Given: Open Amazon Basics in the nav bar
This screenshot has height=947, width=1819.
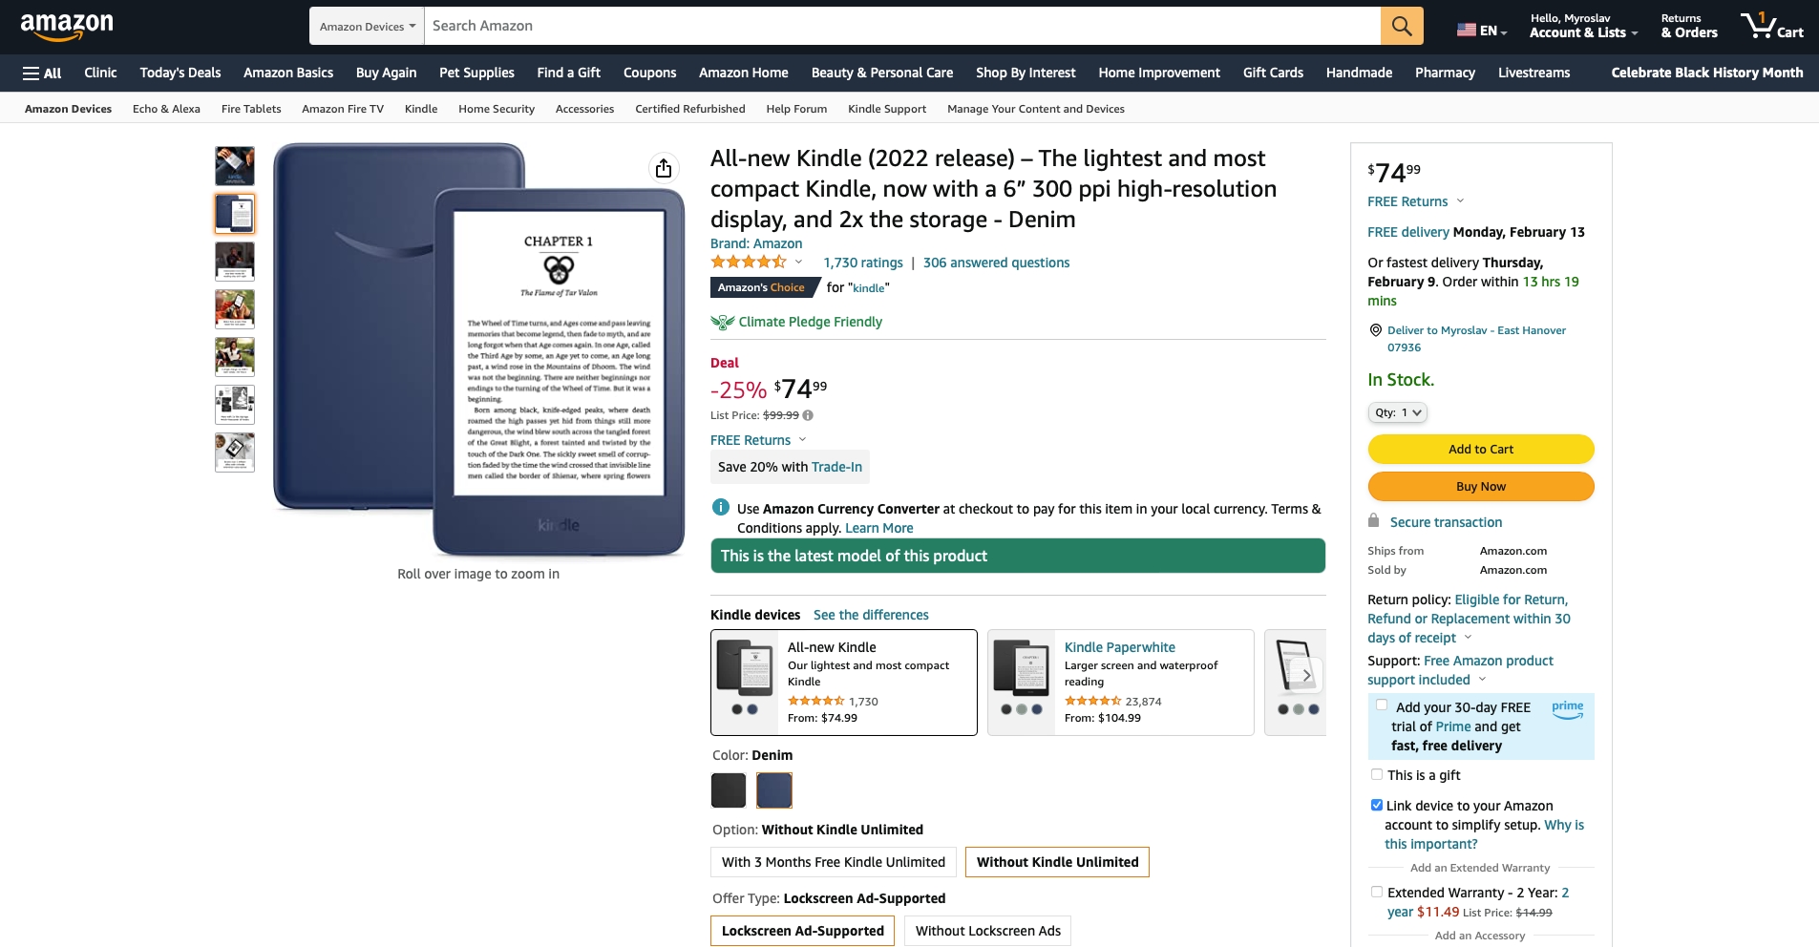Looking at the screenshot, I should (288, 73).
